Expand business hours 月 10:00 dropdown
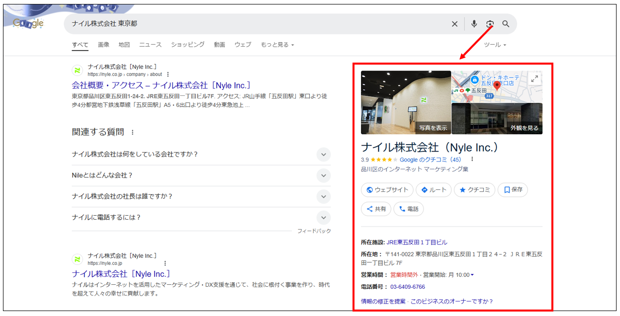 click(x=472, y=275)
